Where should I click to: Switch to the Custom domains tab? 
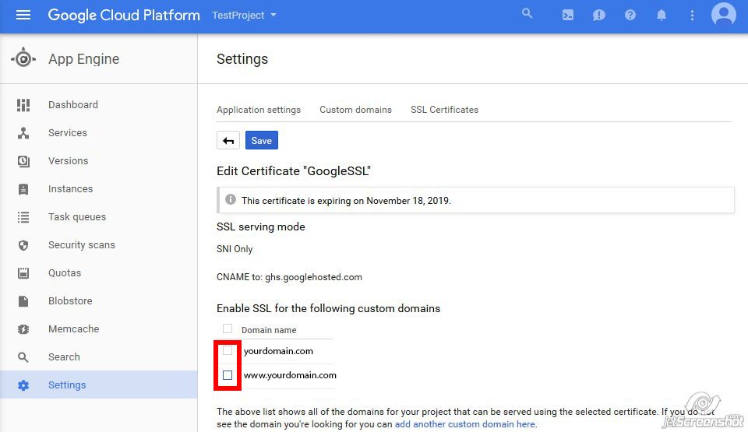point(355,110)
